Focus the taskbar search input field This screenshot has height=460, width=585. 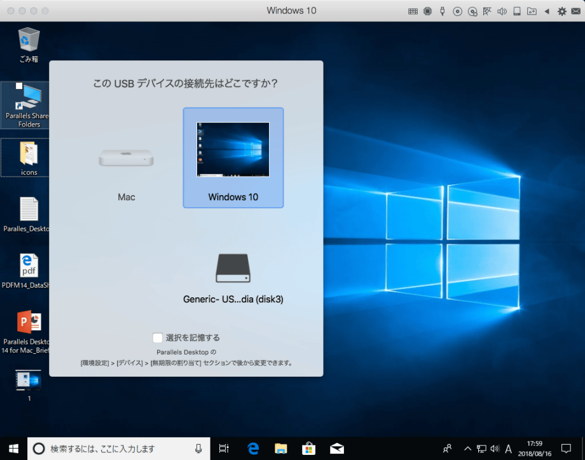(119, 449)
